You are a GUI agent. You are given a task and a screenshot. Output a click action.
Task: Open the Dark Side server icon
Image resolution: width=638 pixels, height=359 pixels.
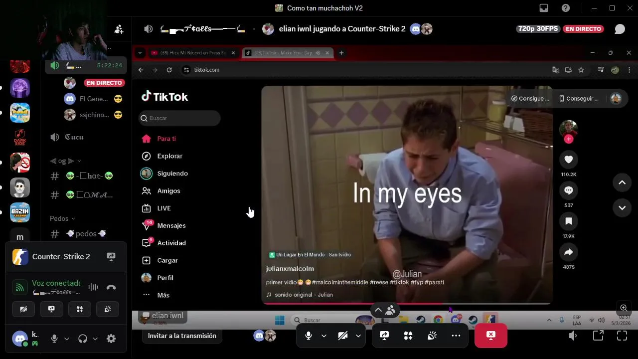coord(20,137)
